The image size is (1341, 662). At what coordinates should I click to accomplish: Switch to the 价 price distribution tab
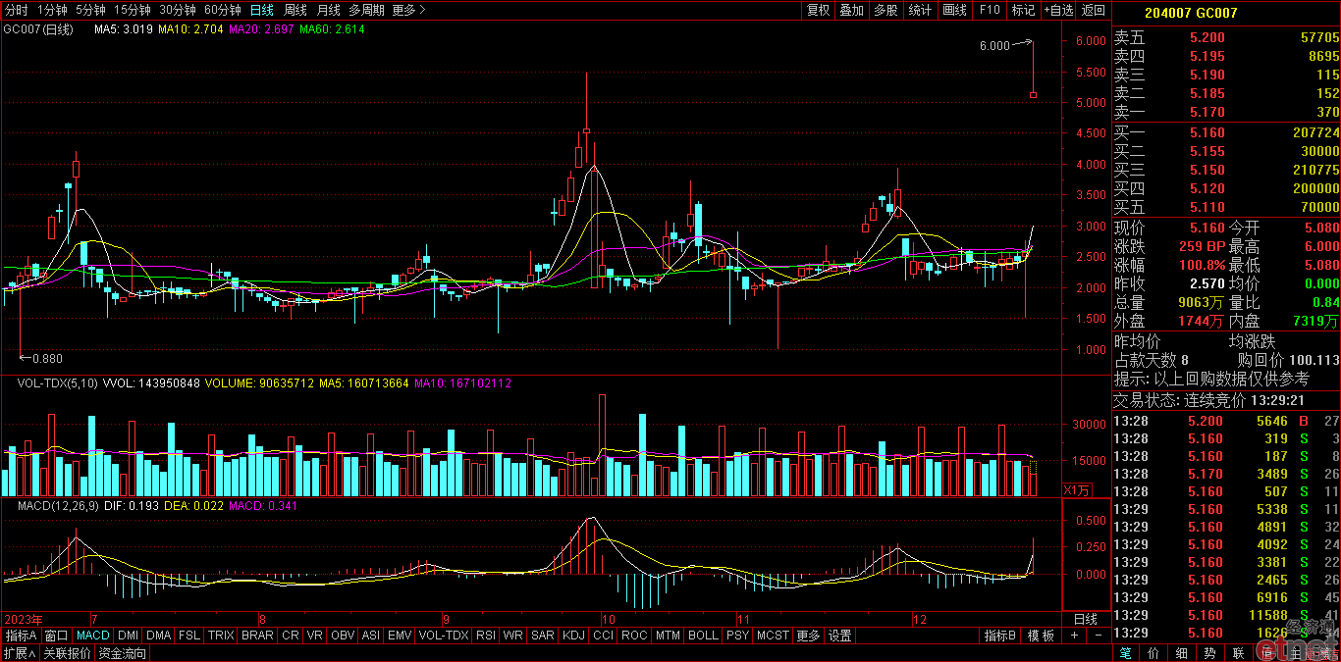click(1153, 653)
